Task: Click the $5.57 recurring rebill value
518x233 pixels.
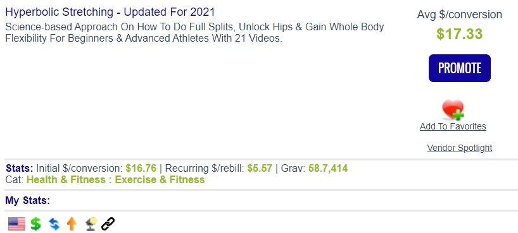Action: [260, 169]
